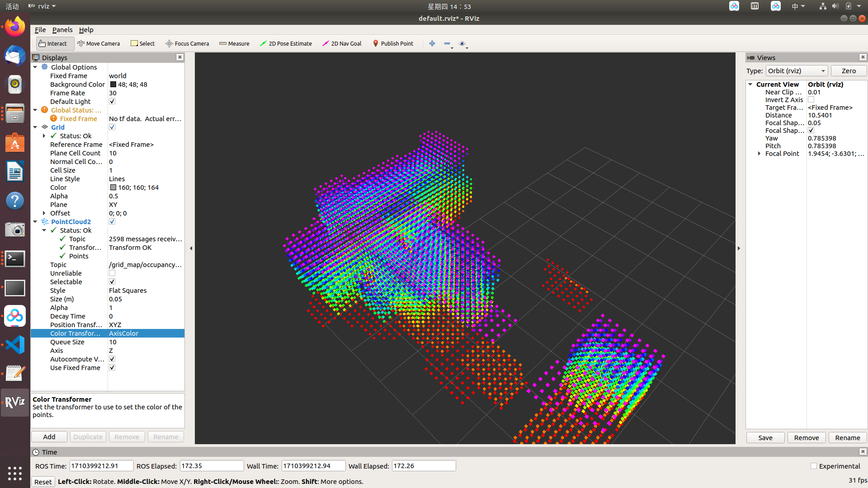Click the ROS Time field
Screen dimensions: 868x488
coord(101,466)
